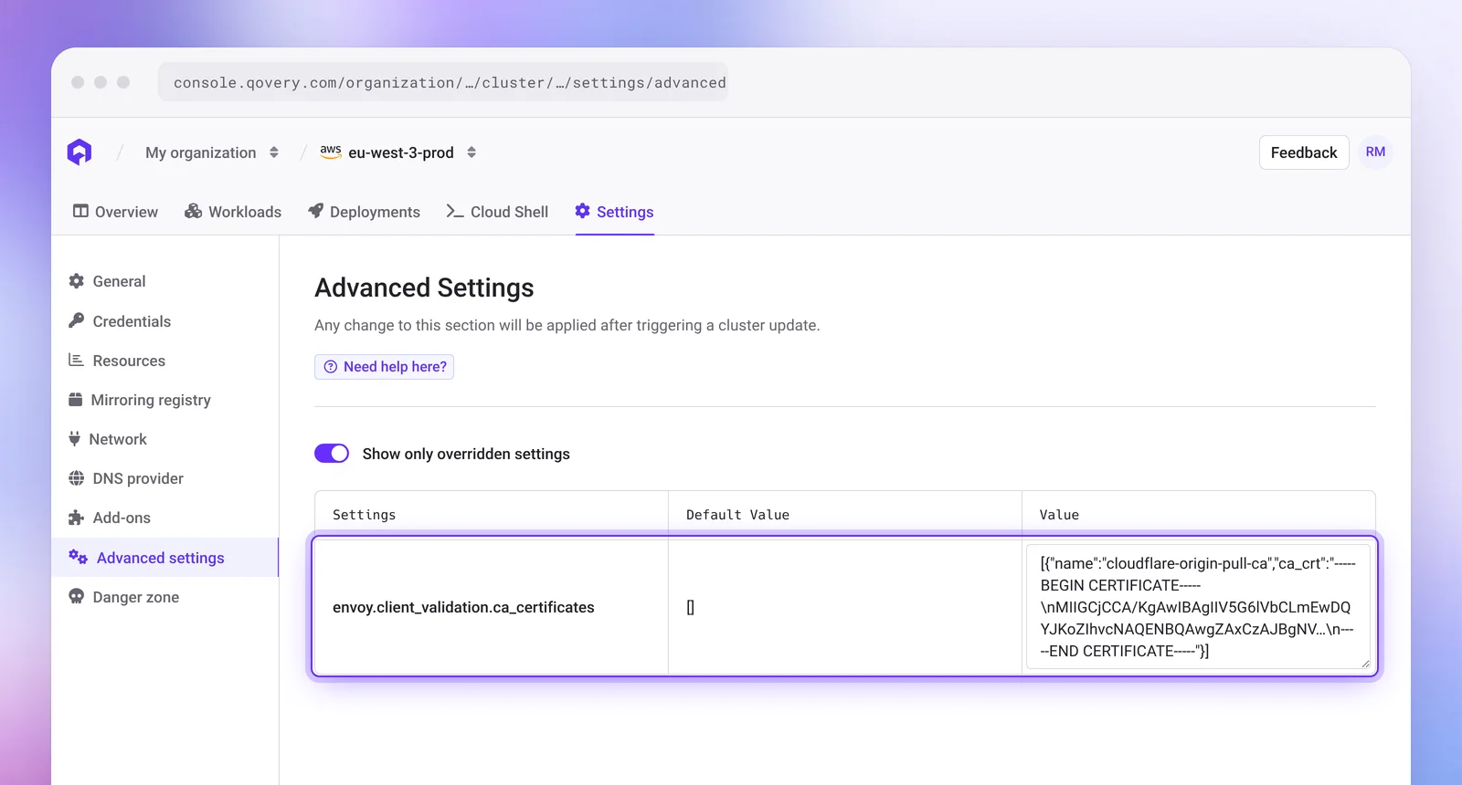Image resolution: width=1462 pixels, height=785 pixels.
Task: Click the certificate value text area
Action: point(1198,607)
